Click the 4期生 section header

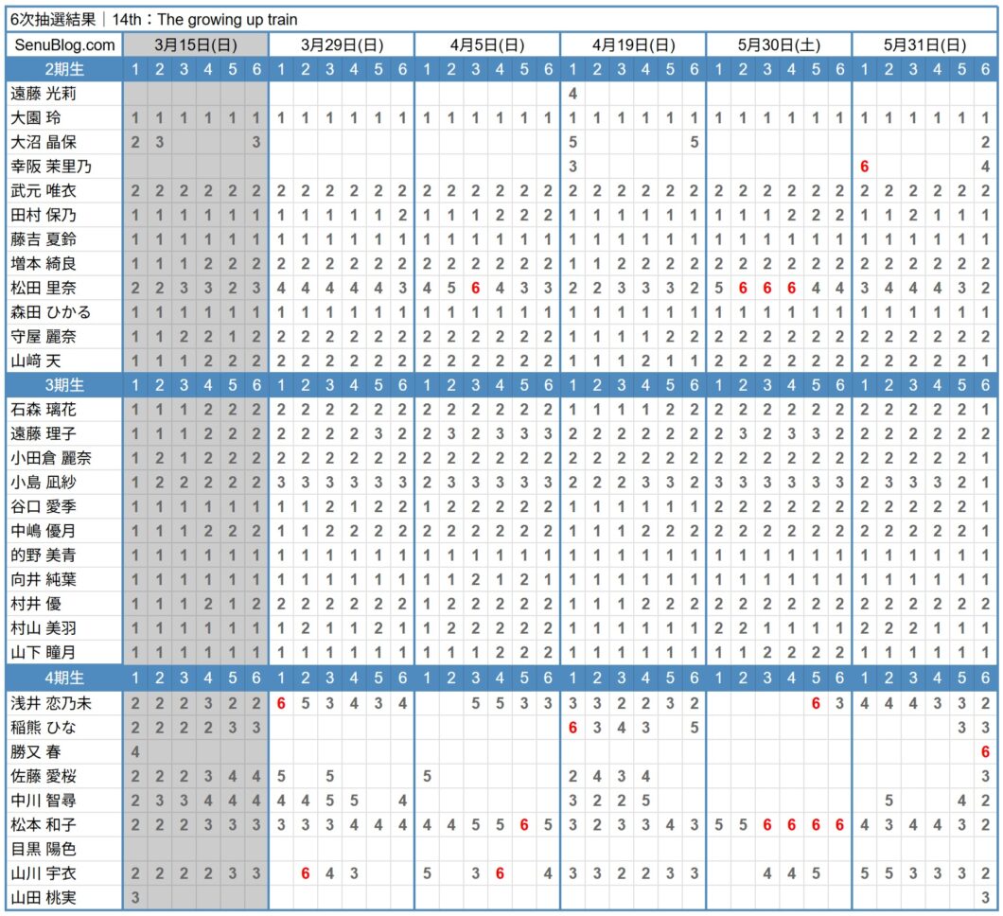click(63, 678)
